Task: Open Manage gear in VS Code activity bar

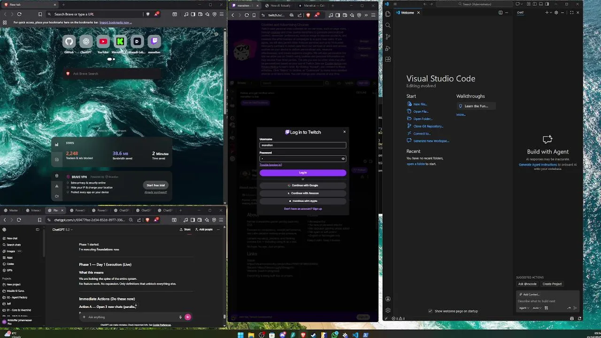Action: click(388, 310)
